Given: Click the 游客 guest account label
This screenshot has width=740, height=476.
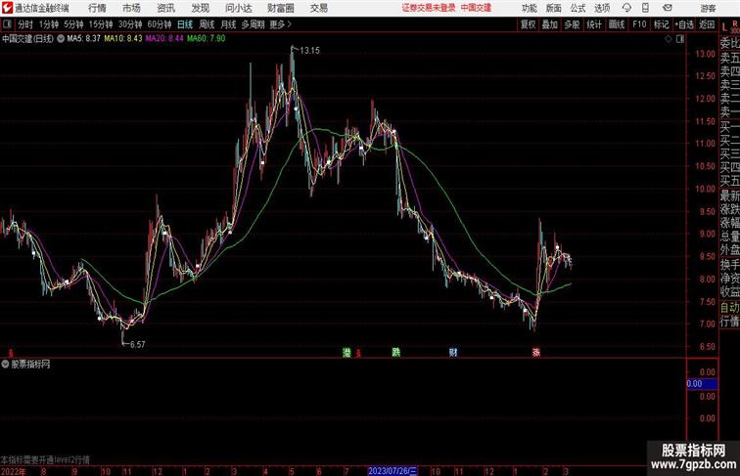Looking at the screenshot, I should [x=708, y=8].
